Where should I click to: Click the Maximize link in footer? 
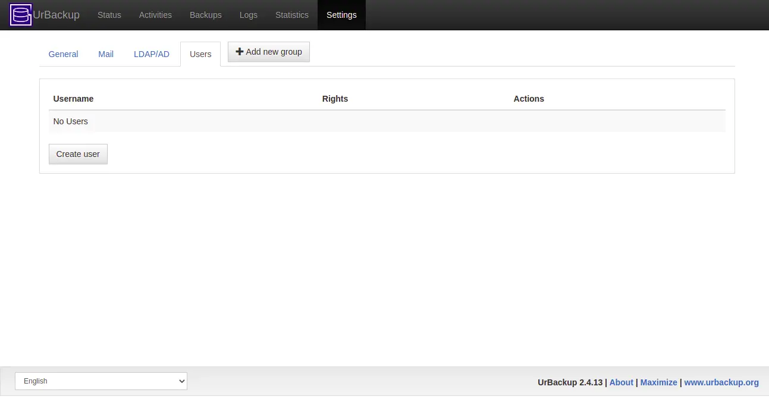coord(658,382)
